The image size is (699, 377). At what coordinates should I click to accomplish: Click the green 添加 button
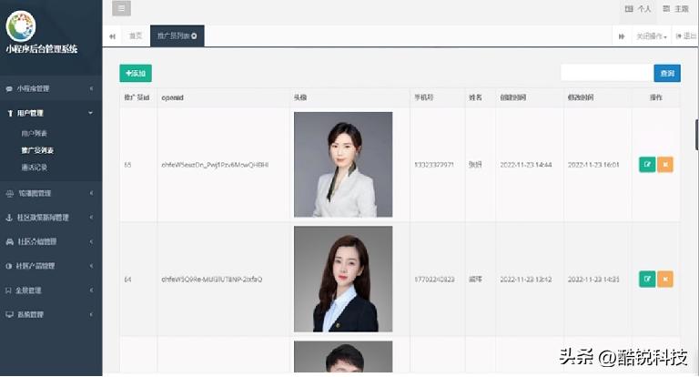coord(136,73)
